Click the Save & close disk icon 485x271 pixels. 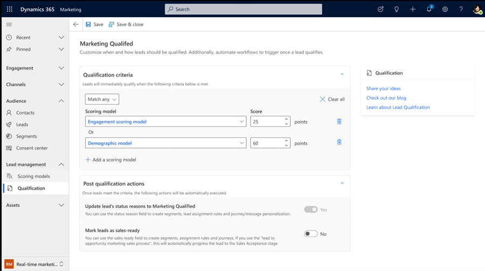[x=112, y=24]
